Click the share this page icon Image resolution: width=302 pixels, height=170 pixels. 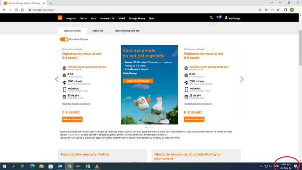pos(272,10)
